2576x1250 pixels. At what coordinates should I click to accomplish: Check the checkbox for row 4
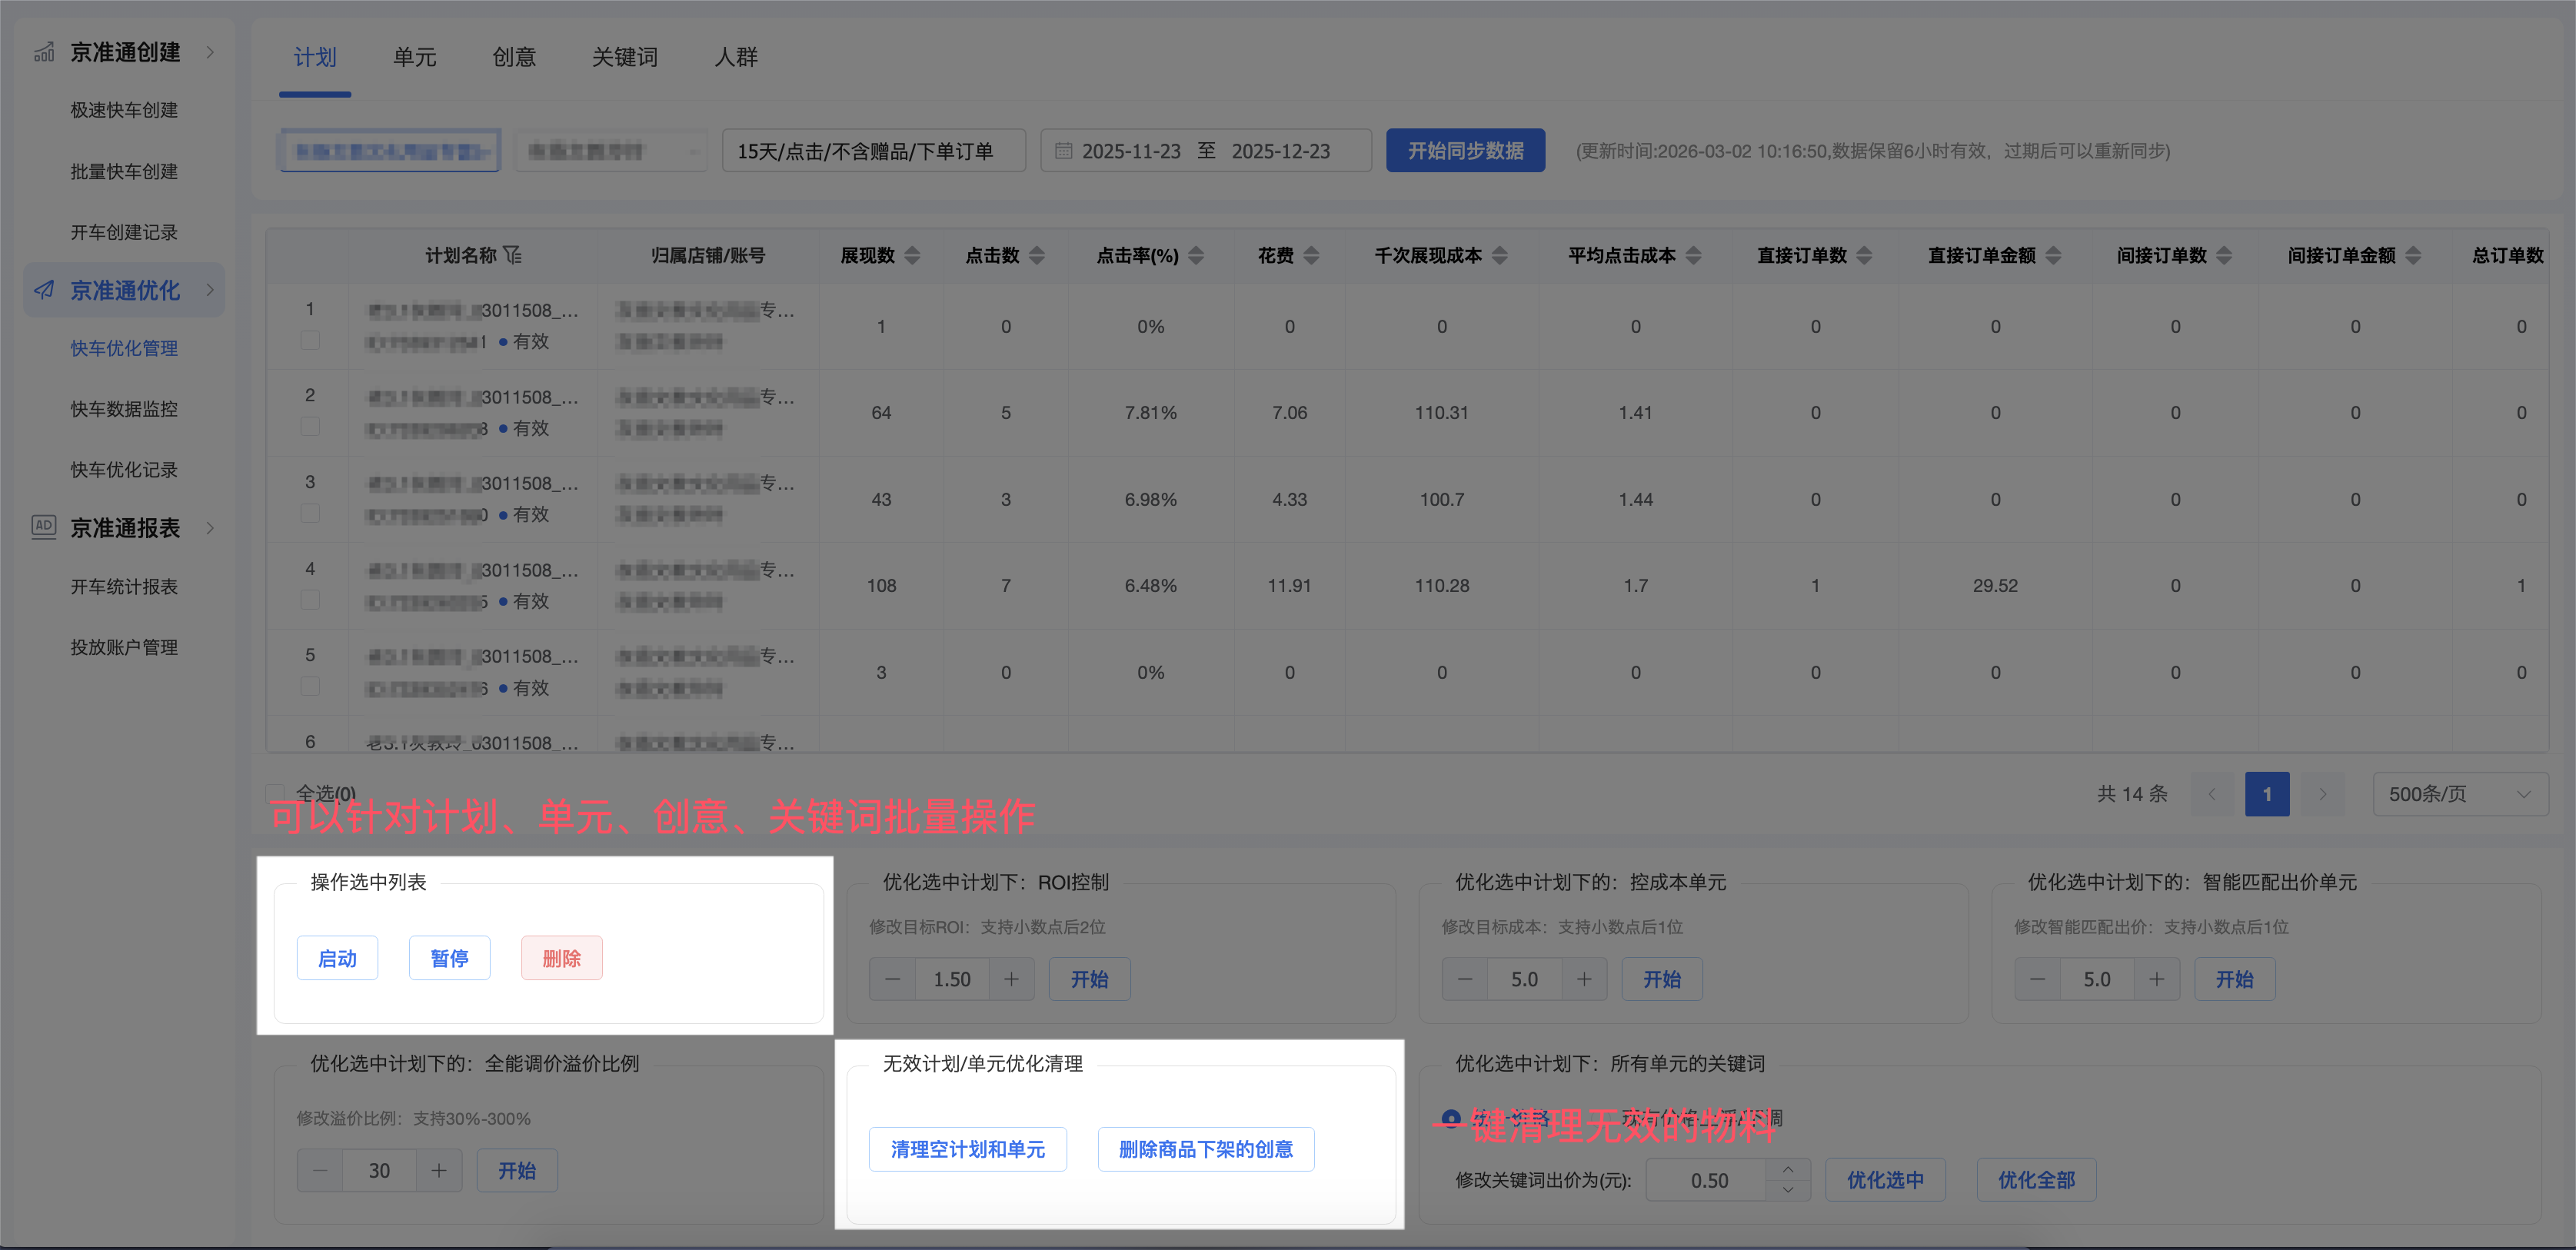310,600
